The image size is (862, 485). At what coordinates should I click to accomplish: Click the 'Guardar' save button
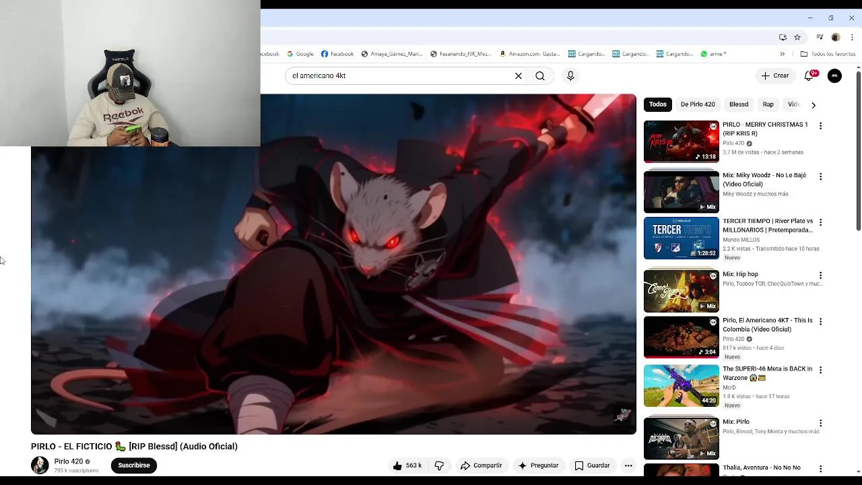(592, 465)
